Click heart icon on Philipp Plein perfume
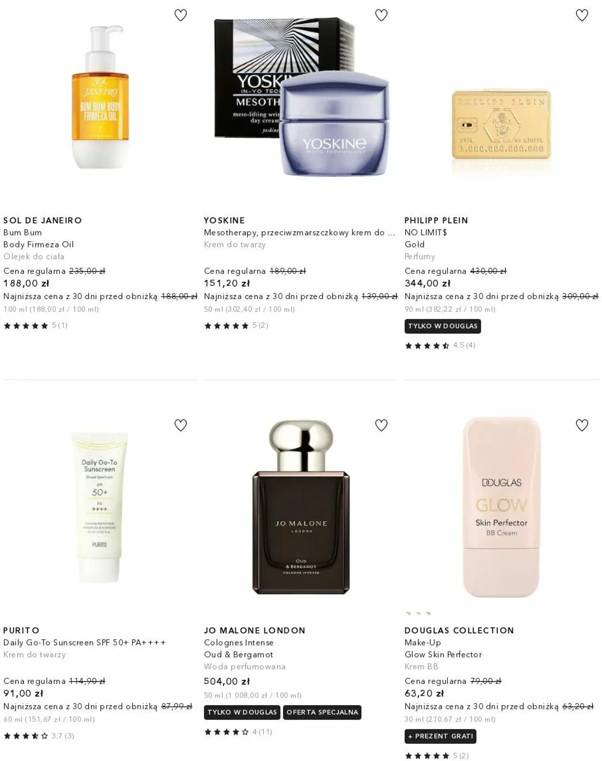The height and width of the screenshot is (761, 602). [x=582, y=15]
